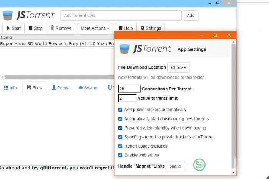269x179 pixels.
Task: Maximize the main JSTorrent window
Action: 218,3
